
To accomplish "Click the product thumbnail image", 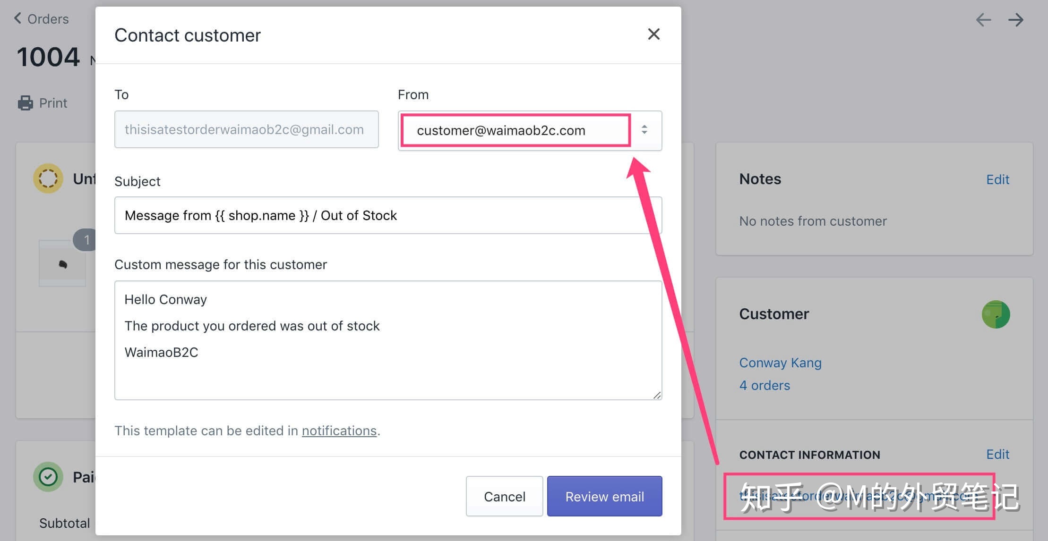I will click(x=62, y=263).
